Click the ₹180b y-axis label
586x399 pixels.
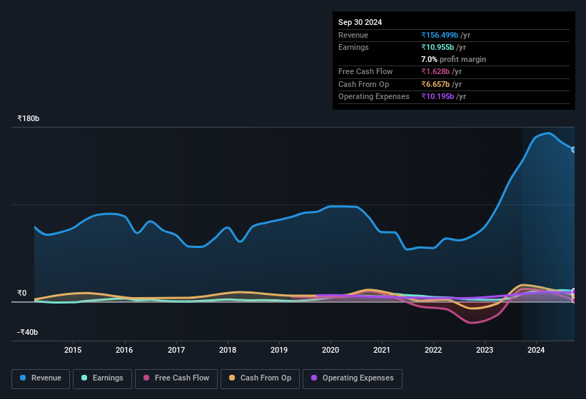point(28,118)
